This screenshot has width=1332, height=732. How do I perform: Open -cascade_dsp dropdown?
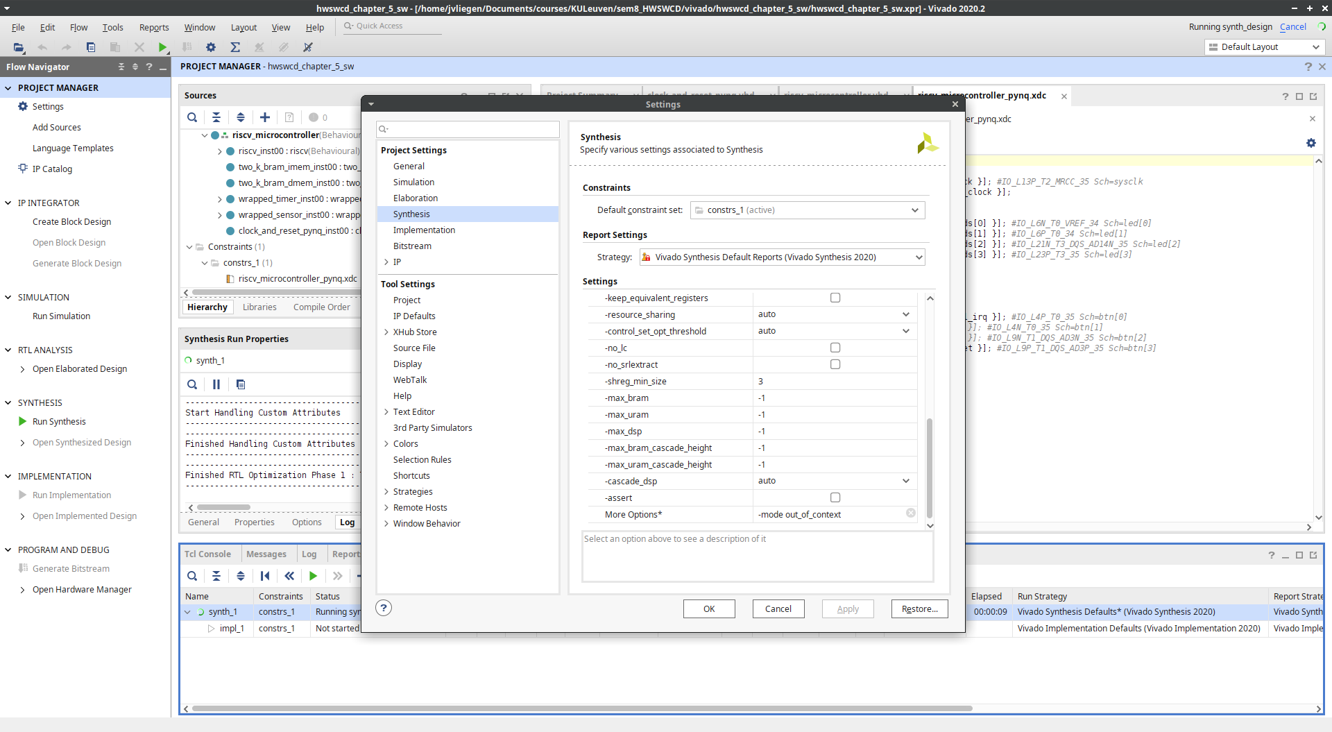835,481
